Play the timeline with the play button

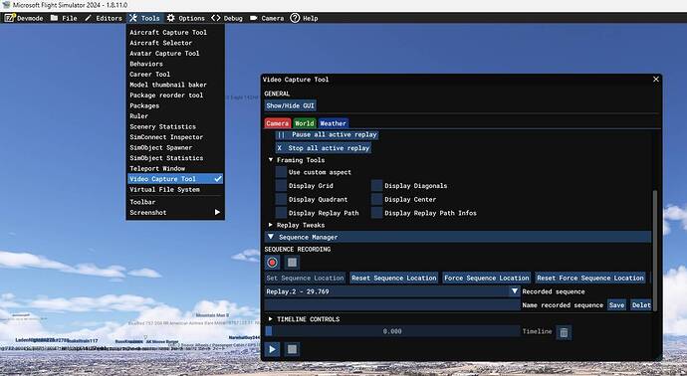pyautogui.click(x=272, y=349)
